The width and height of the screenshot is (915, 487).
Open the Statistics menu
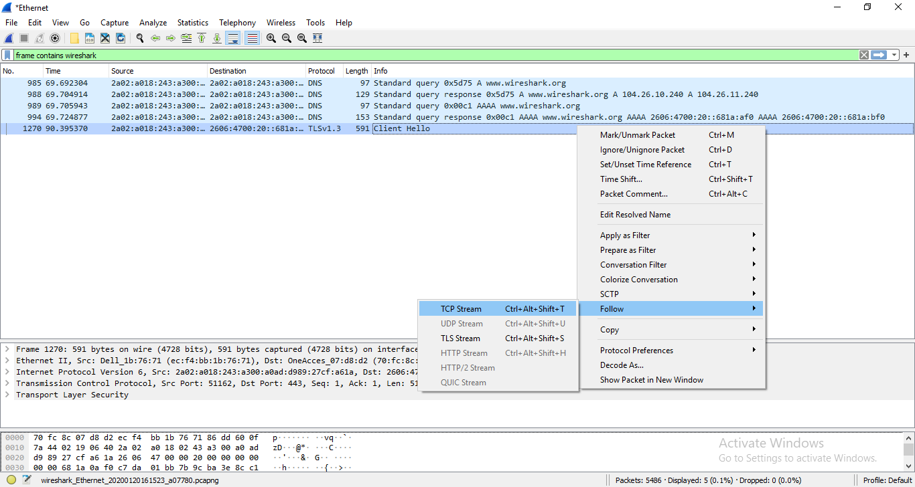193,22
